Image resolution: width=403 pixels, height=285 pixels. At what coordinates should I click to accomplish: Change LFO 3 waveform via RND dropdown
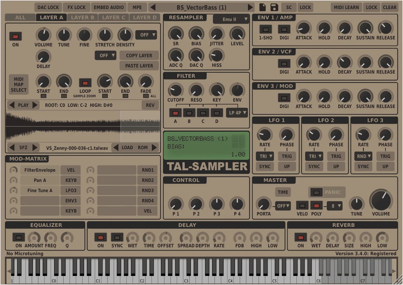tap(363, 156)
